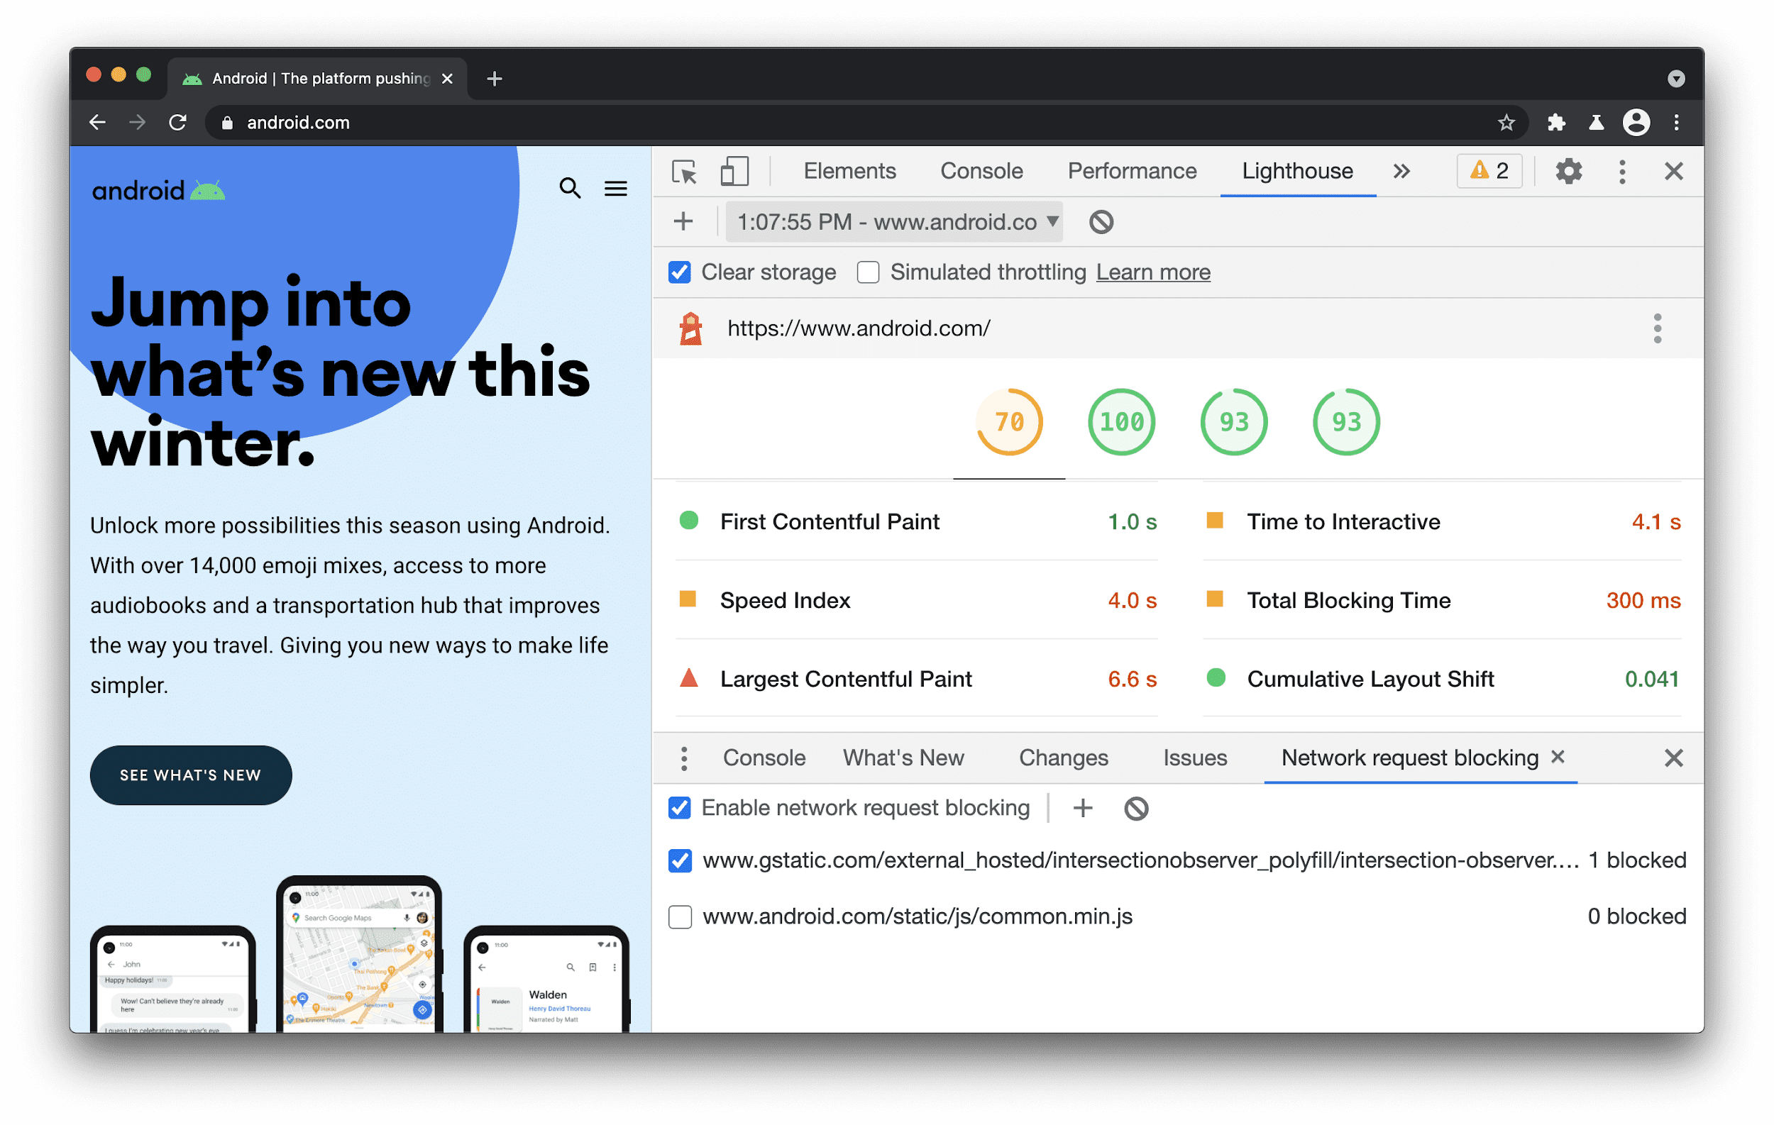
Task: Click the DevTools close panel icon
Action: pyautogui.click(x=1675, y=170)
